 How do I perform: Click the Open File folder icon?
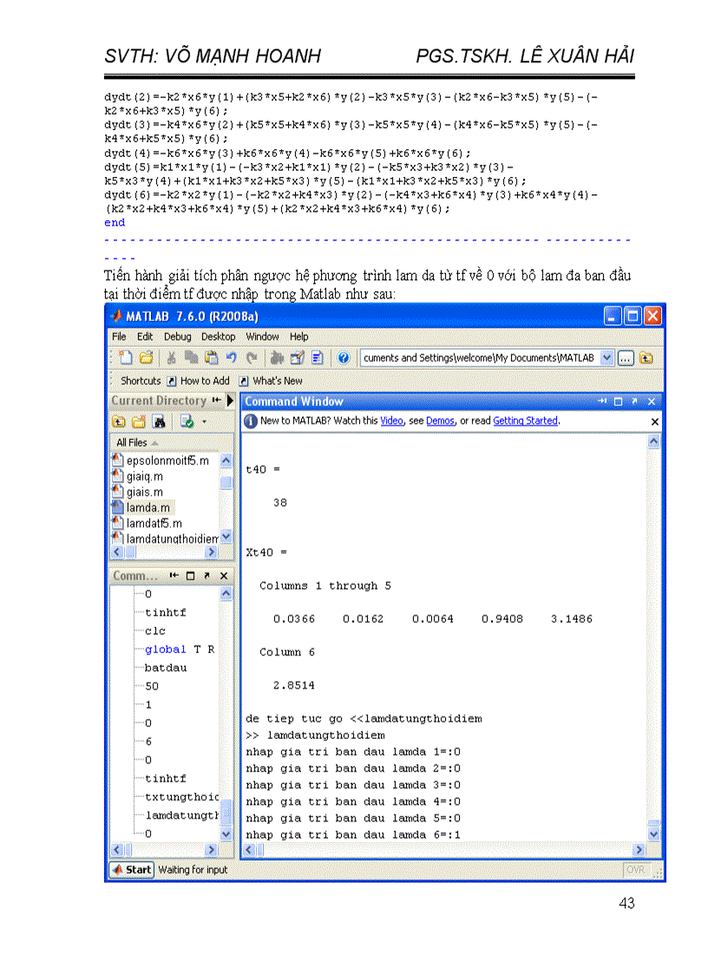click(146, 357)
